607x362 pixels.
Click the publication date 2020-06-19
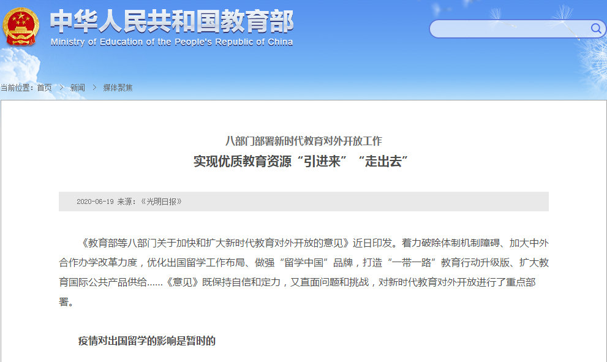tap(95, 202)
